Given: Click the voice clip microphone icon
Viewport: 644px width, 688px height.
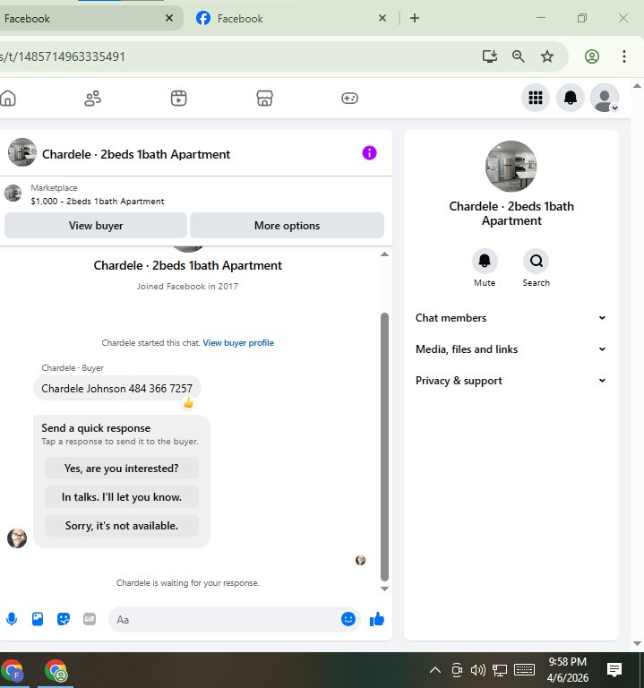Looking at the screenshot, I should coord(12,619).
